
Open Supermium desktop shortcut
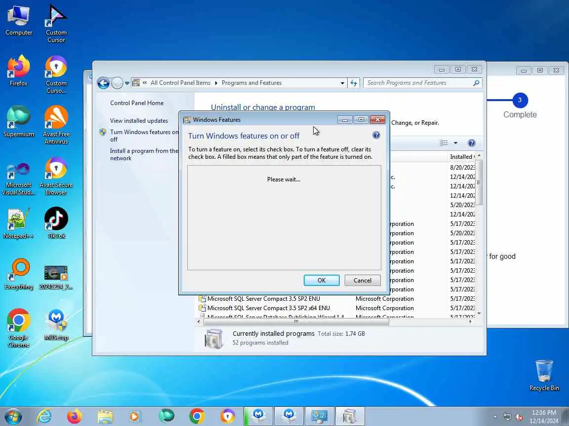18,122
